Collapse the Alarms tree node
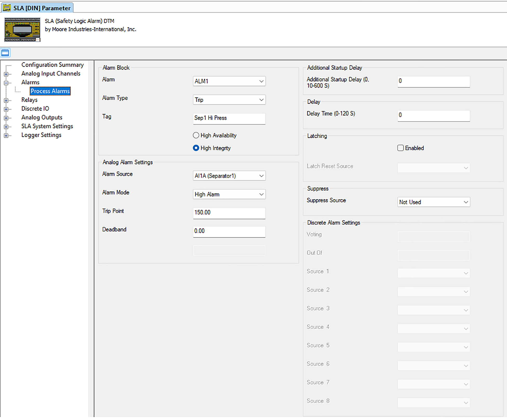Image resolution: width=507 pixels, height=419 pixels. (x=6, y=83)
